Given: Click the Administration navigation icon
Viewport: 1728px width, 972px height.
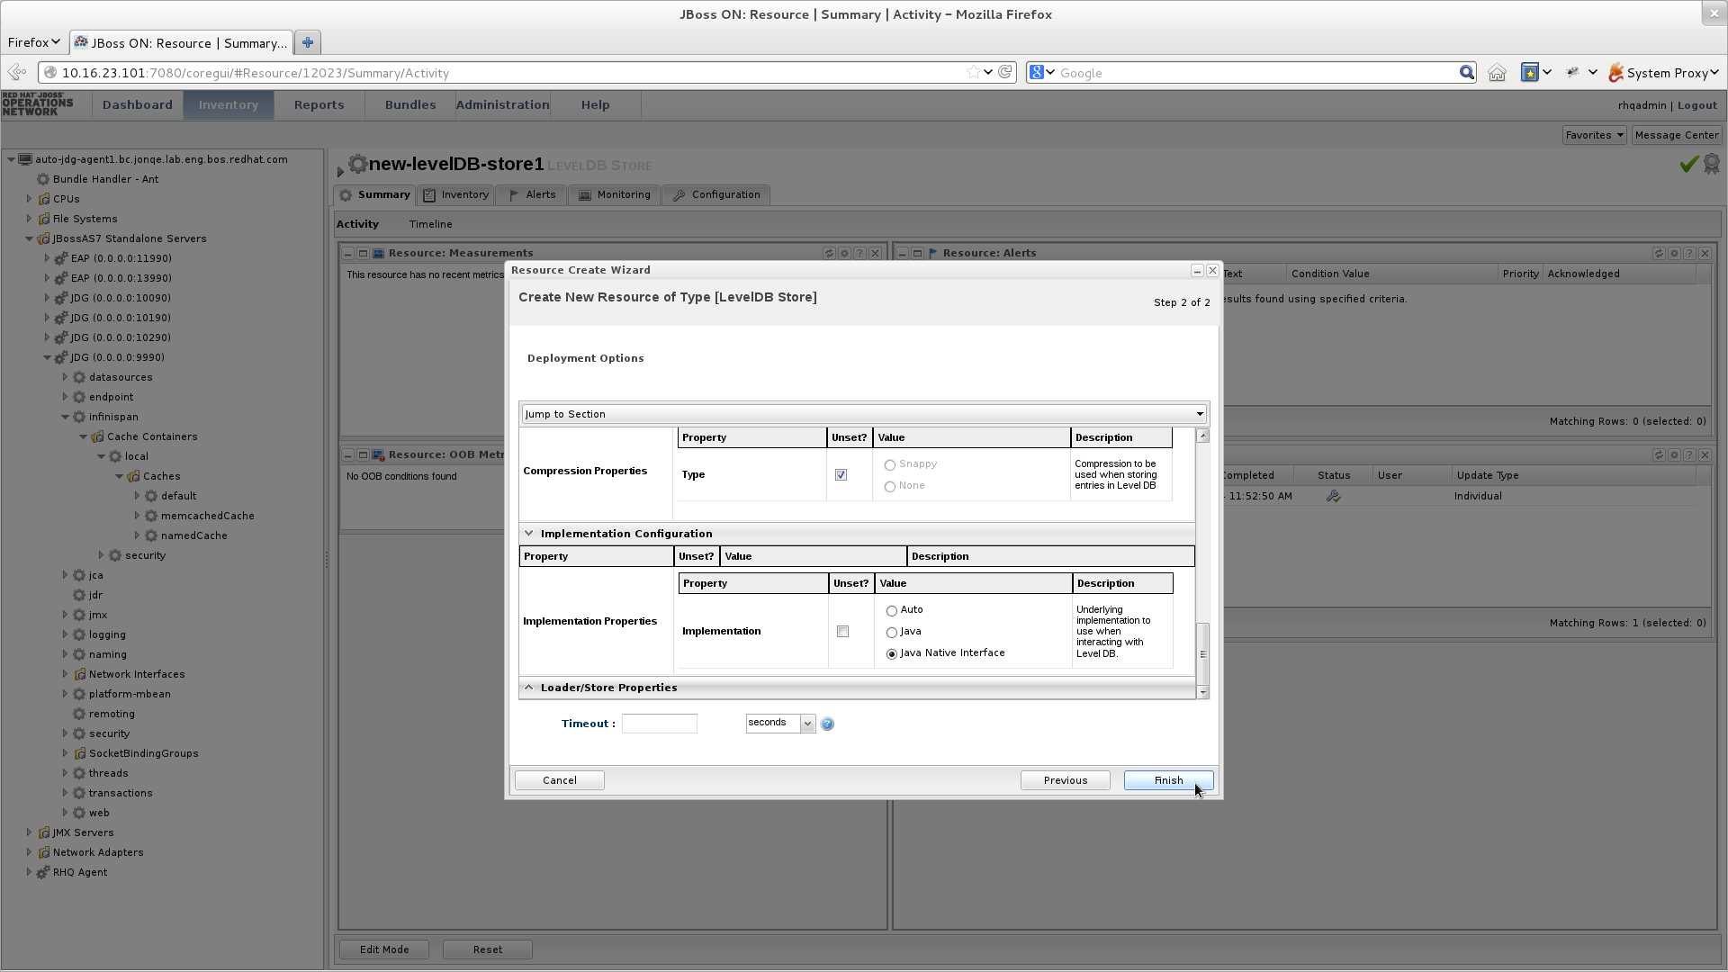Looking at the screenshot, I should tap(500, 104).
